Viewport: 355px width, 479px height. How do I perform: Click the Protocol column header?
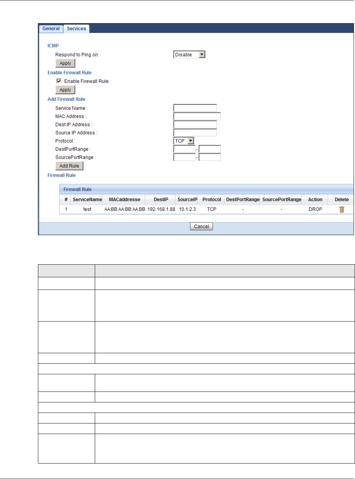(x=212, y=200)
